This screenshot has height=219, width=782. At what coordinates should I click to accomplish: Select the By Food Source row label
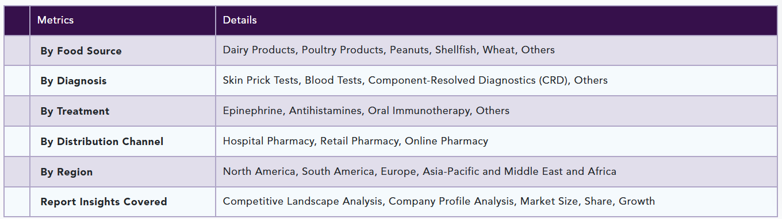click(x=81, y=51)
